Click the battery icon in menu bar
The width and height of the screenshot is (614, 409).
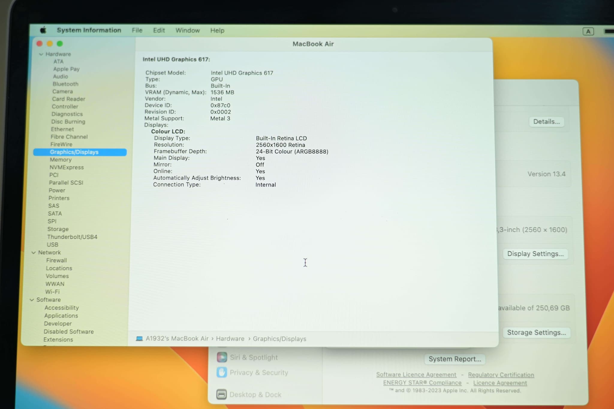tap(609, 31)
